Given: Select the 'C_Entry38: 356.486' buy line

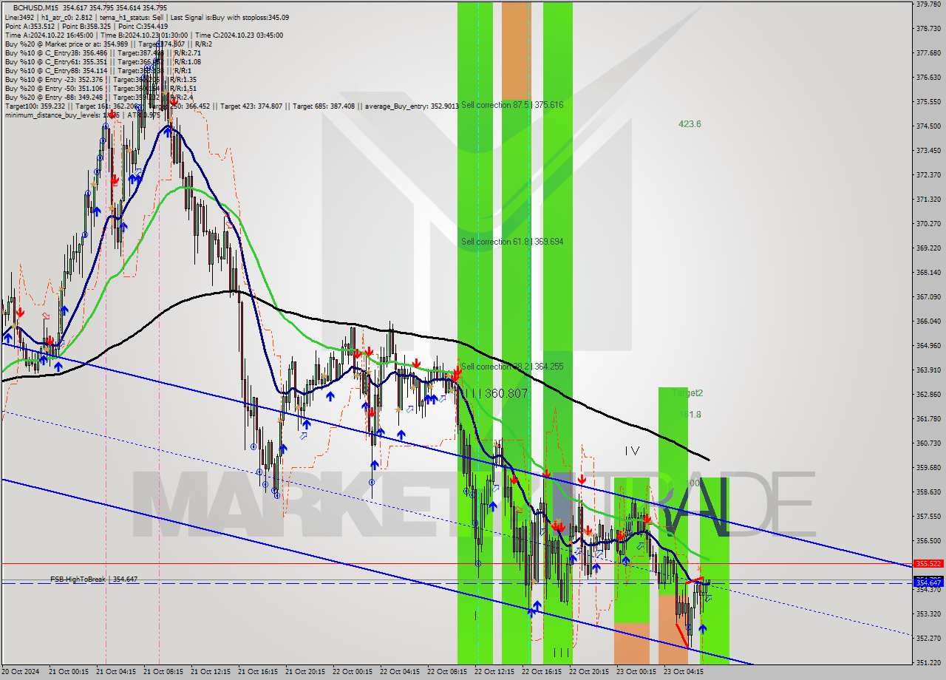Looking at the screenshot, I should (103, 52).
